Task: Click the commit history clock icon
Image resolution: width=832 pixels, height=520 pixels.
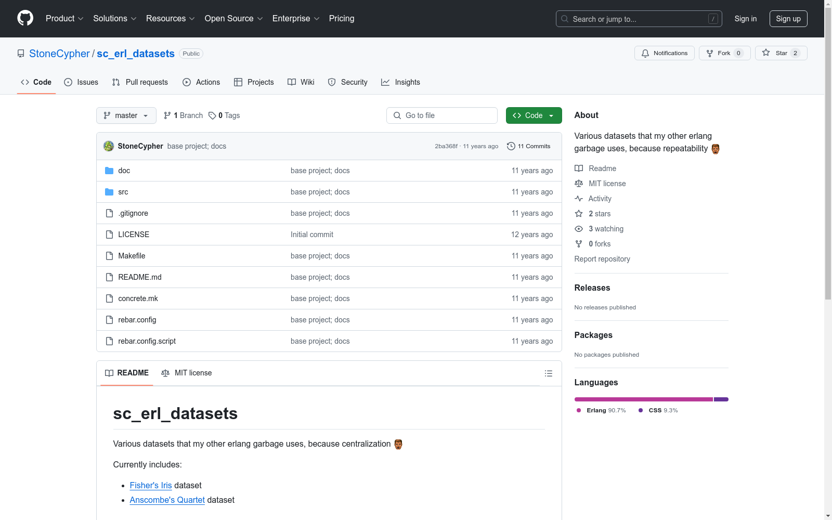Action: (x=511, y=146)
